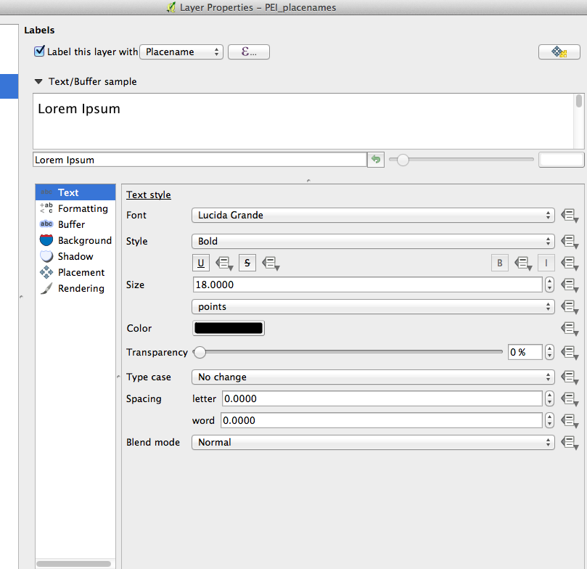Click the letter spacing input field
Screen dimensions: 587x569
coord(381,398)
